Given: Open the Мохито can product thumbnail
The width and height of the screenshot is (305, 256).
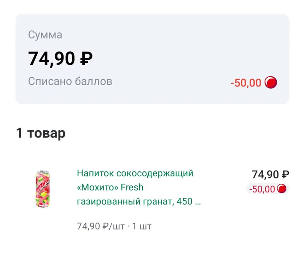Looking at the screenshot, I should [x=42, y=189].
